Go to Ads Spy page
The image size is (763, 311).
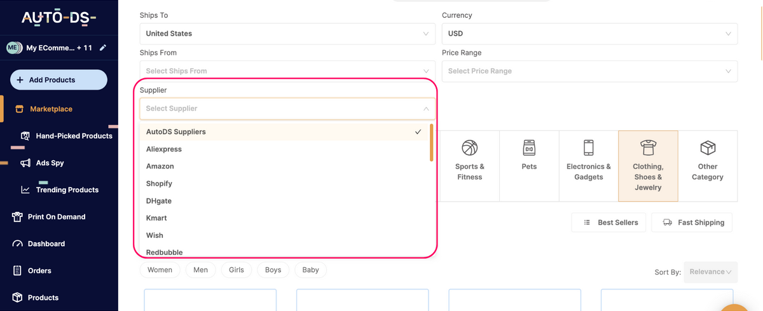click(50, 163)
